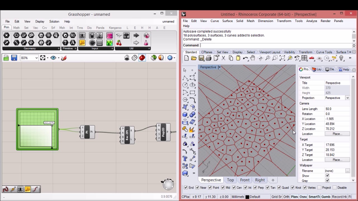The width and height of the screenshot is (358, 201).
Task: Open file icon in Grasshopper canvas toolbar
Action: 6,58
